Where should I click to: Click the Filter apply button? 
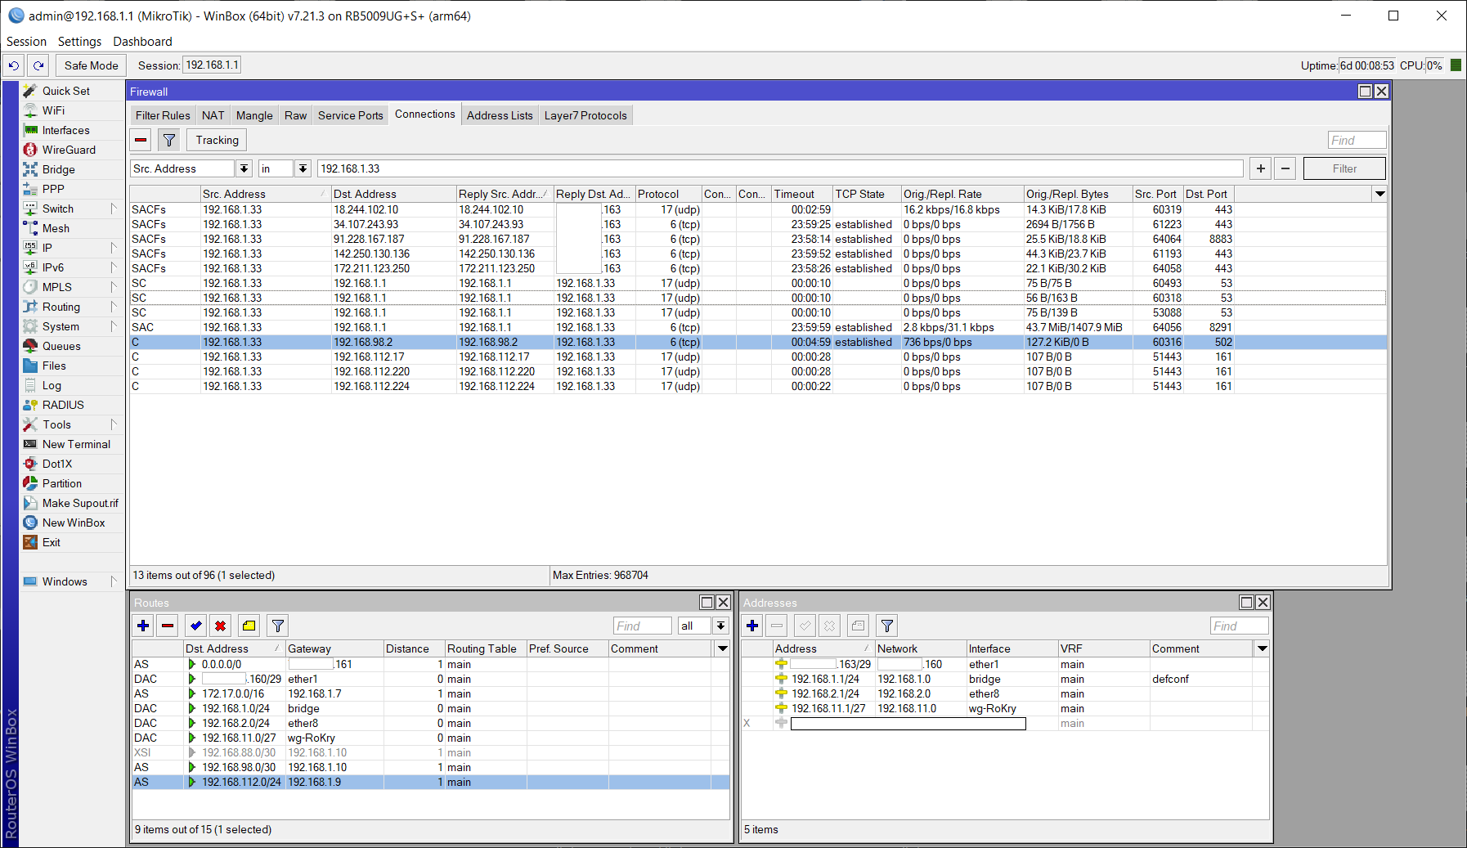tap(1344, 168)
